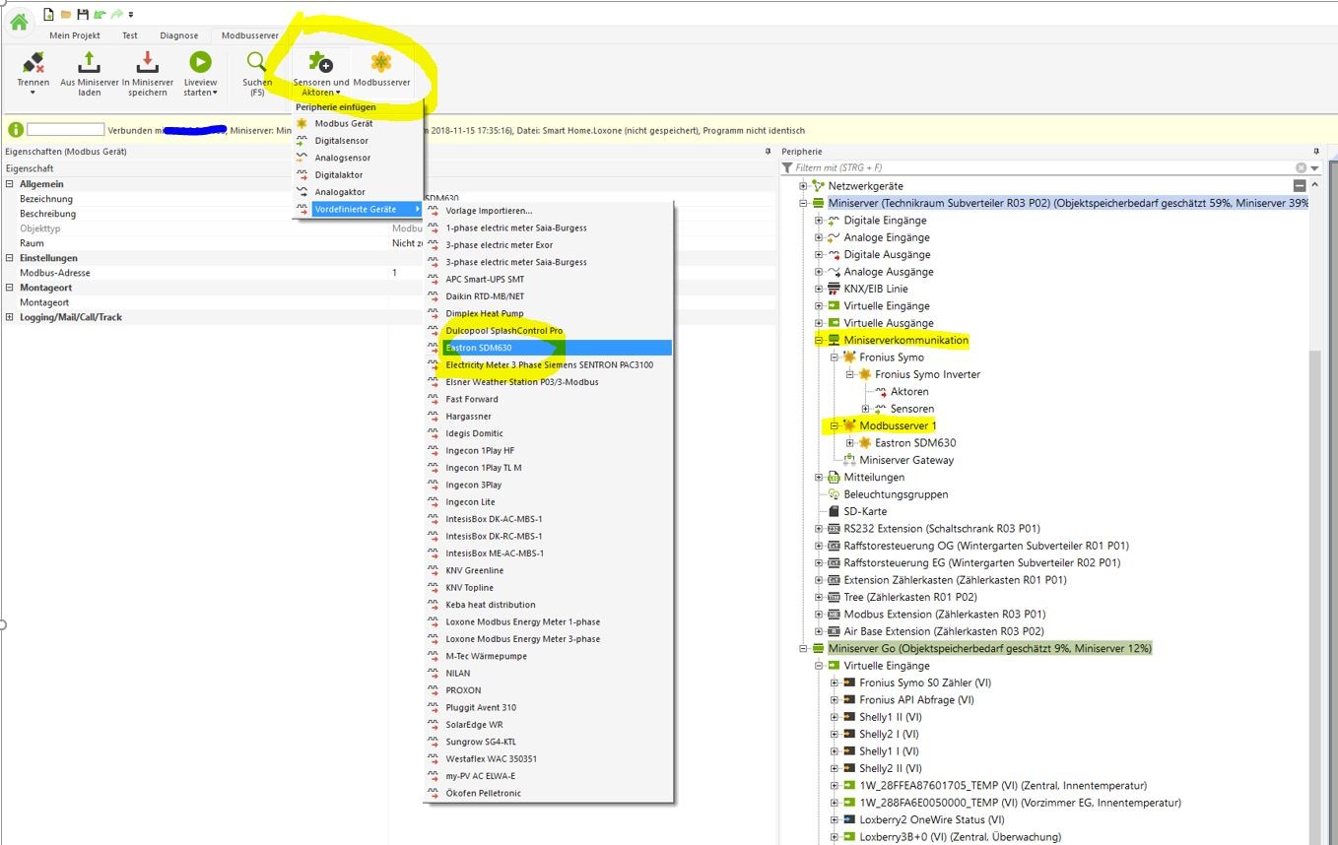
Task: Choose Vorlage Importieren menu entry
Action: tap(488, 211)
